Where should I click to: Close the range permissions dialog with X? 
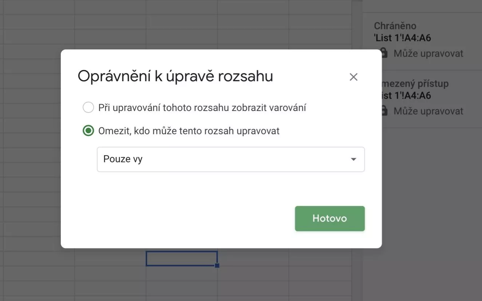(x=353, y=77)
